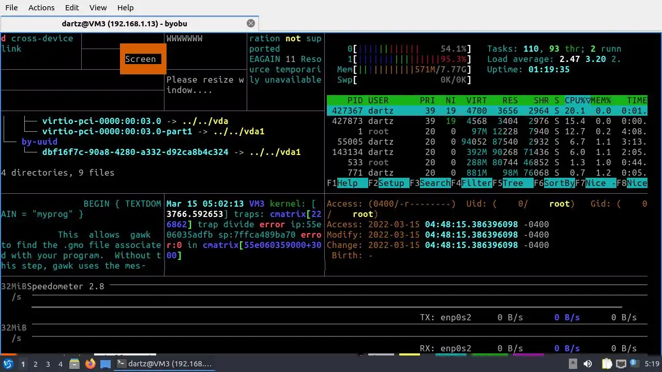Click virtio-pci-0000:00:03.0-part1 tree entry
Screen dimensions: 662x372
point(117,131)
